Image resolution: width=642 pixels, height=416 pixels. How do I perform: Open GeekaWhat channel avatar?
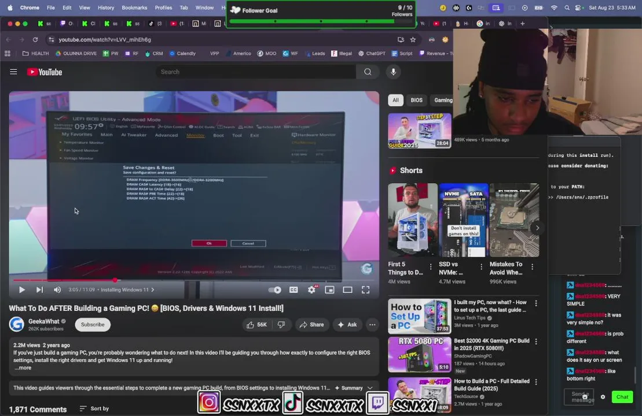16,325
